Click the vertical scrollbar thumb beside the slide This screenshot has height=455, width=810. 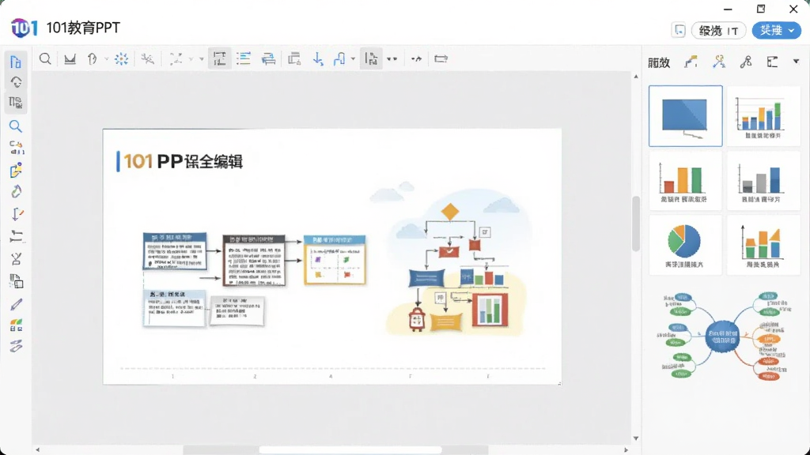click(x=636, y=224)
